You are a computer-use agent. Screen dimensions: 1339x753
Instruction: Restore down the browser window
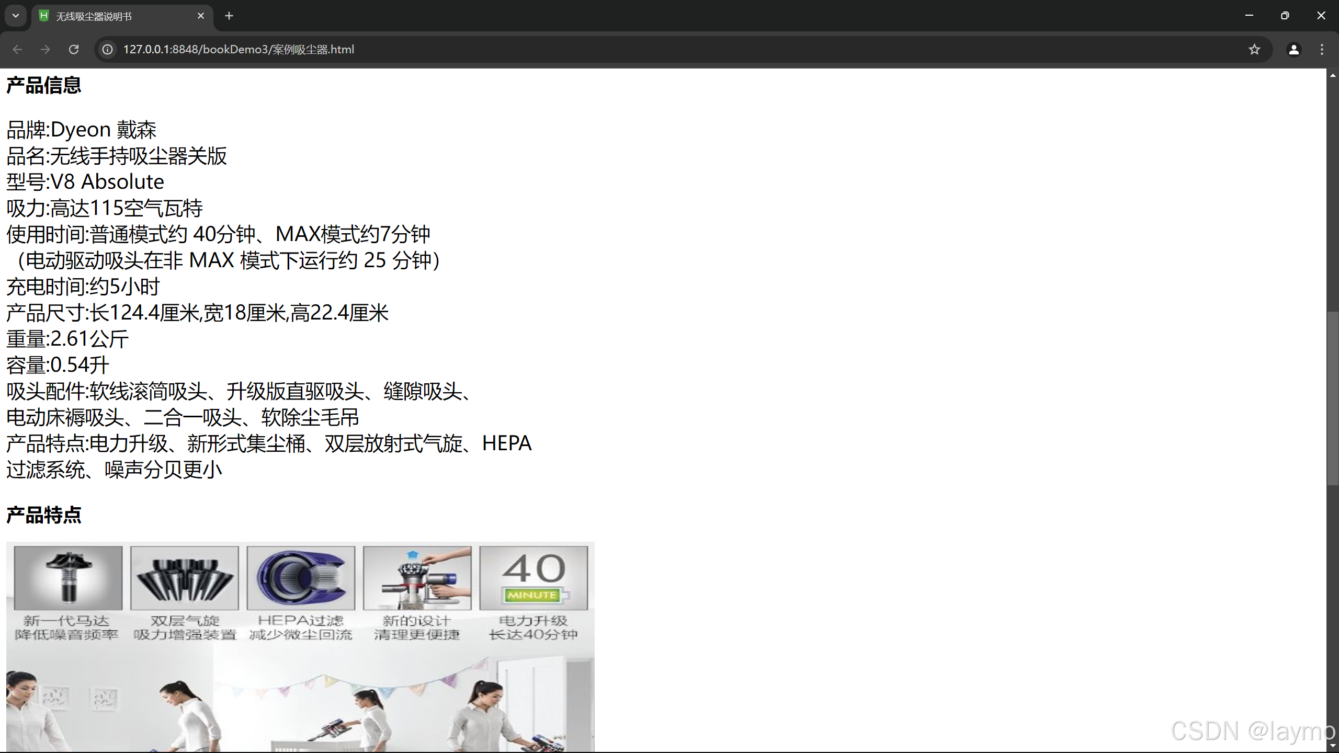click(1285, 16)
